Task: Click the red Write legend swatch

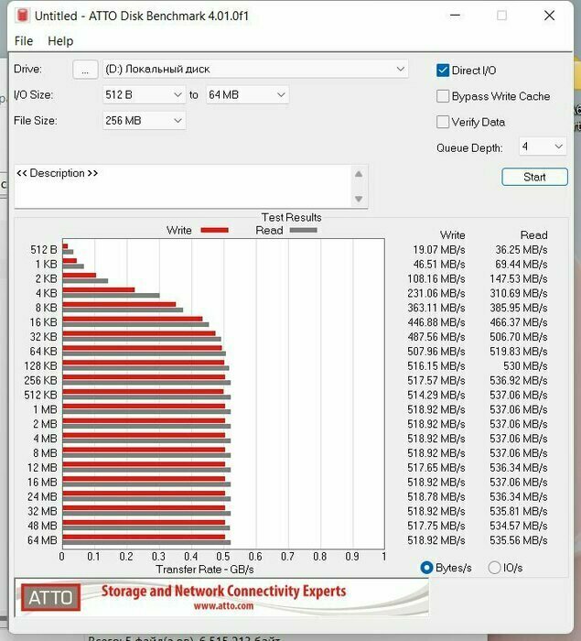Action: click(214, 231)
